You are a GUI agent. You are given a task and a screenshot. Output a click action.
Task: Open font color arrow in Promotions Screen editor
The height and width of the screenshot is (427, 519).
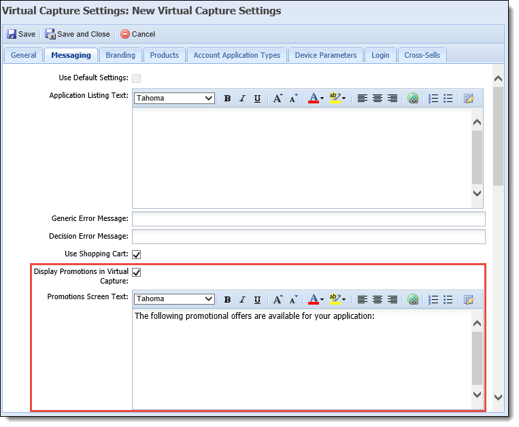[322, 299]
